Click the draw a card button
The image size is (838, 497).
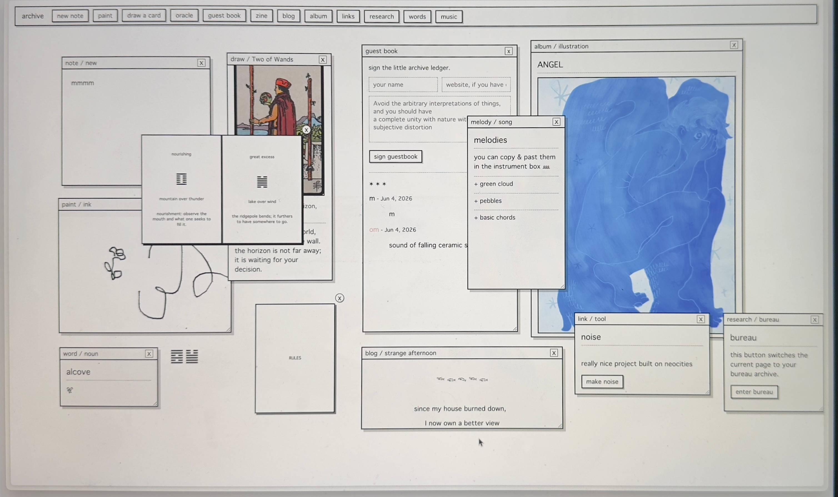(x=144, y=15)
